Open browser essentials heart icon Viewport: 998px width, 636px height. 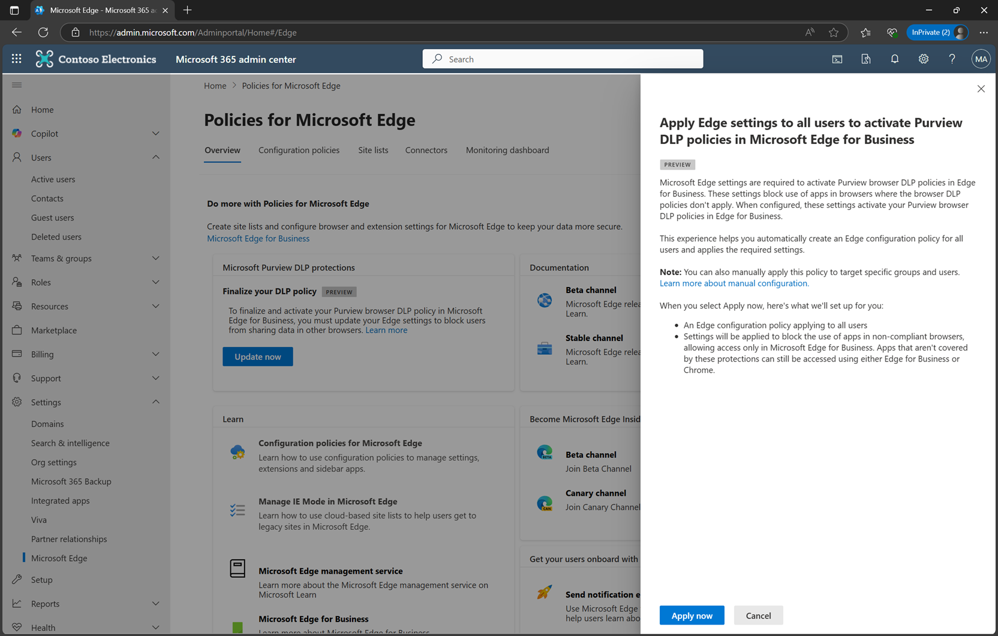pyautogui.click(x=892, y=32)
